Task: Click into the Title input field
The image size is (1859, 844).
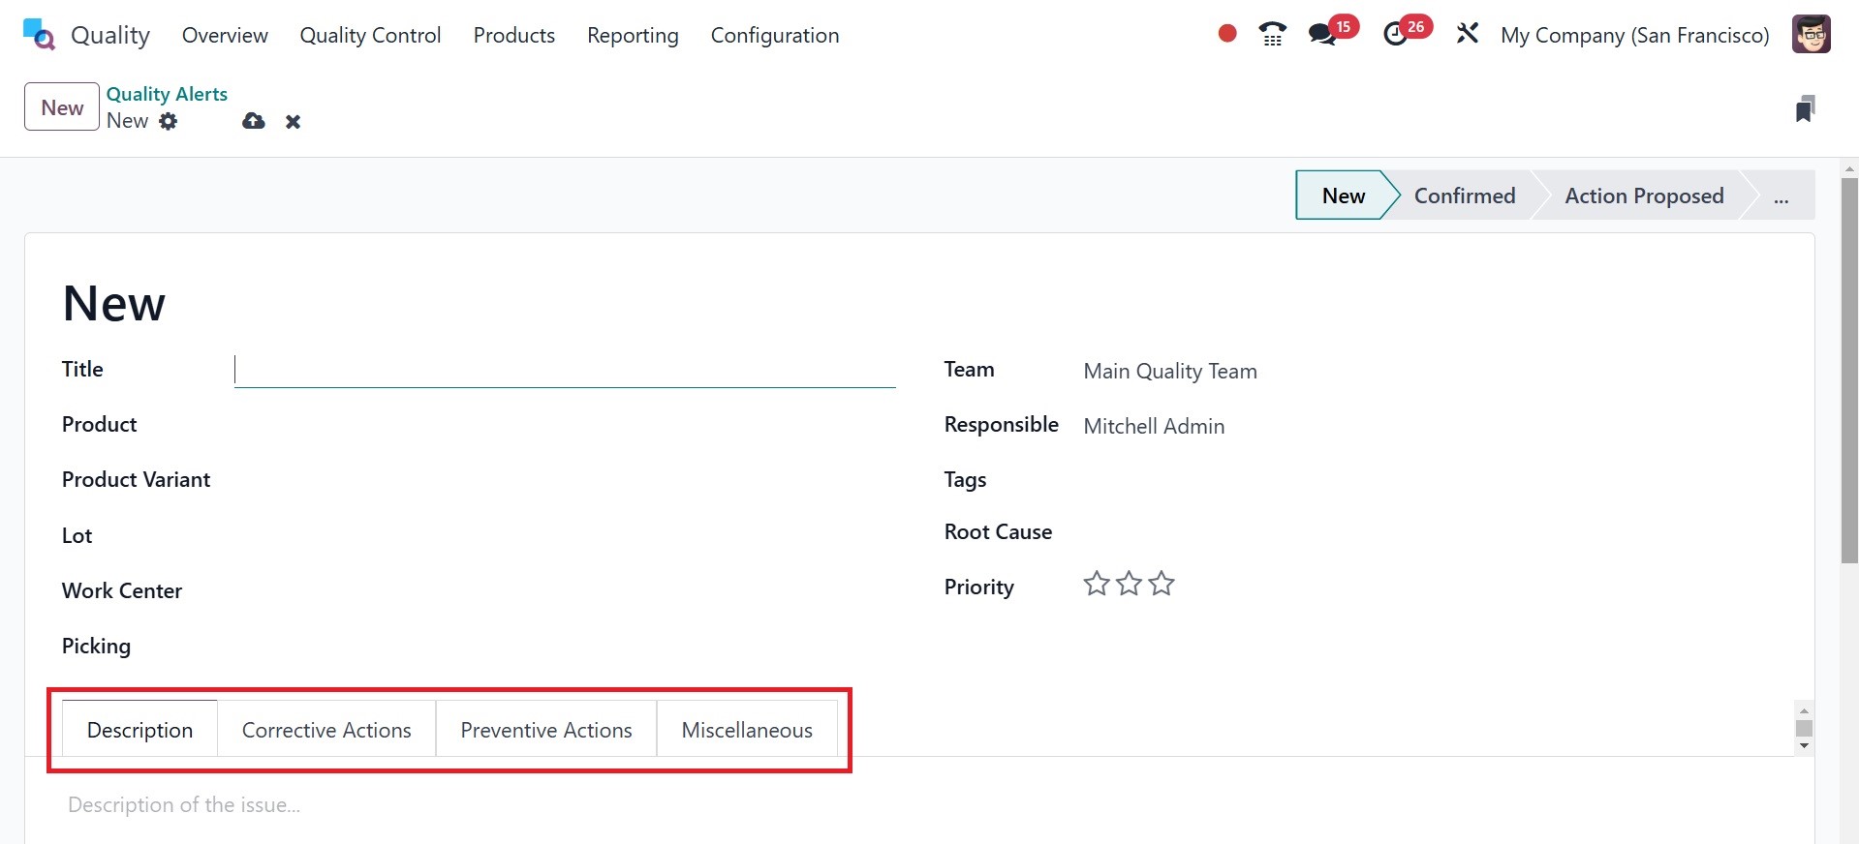Action: tap(565, 370)
